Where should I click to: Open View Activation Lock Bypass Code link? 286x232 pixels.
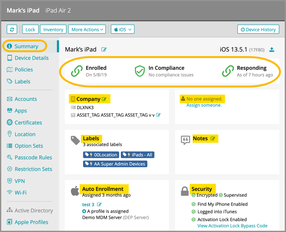[x=232, y=226]
